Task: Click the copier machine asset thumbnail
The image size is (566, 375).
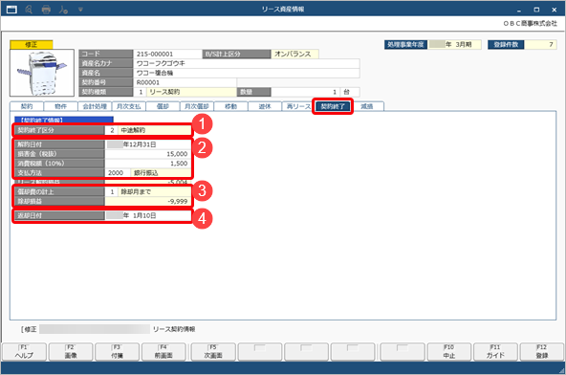Action: (x=42, y=73)
